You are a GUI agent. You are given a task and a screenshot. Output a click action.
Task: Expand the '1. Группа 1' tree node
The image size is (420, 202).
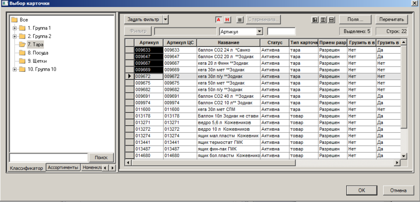click(14, 28)
